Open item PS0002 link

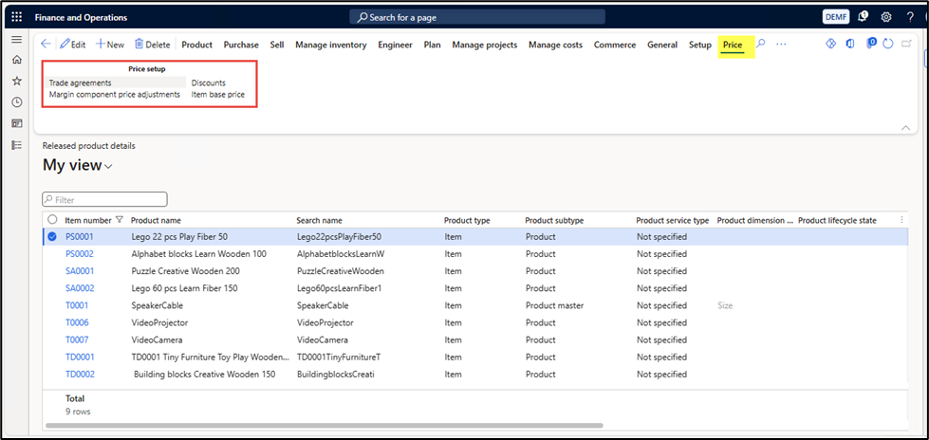point(80,254)
